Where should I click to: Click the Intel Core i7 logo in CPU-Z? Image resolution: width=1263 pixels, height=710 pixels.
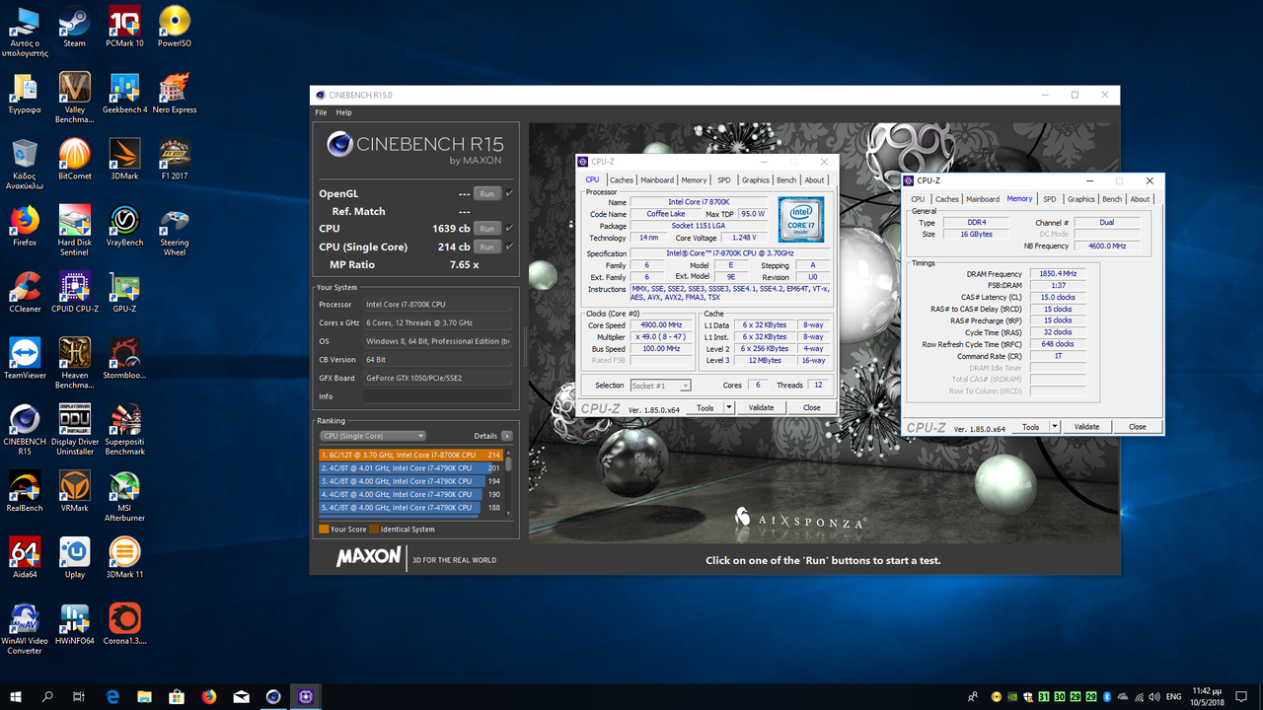800,220
